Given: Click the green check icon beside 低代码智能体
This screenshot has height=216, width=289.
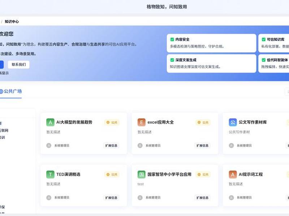Looking at the screenshot, I should tap(264, 60).
